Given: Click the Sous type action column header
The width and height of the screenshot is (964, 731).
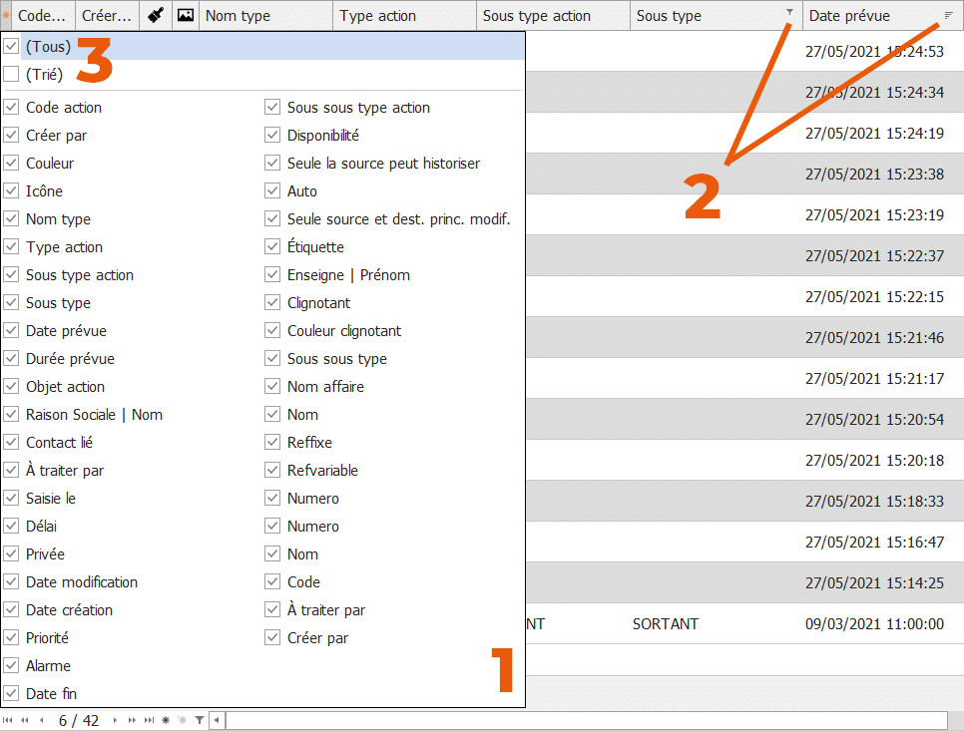Looking at the screenshot, I should pos(552,16).
